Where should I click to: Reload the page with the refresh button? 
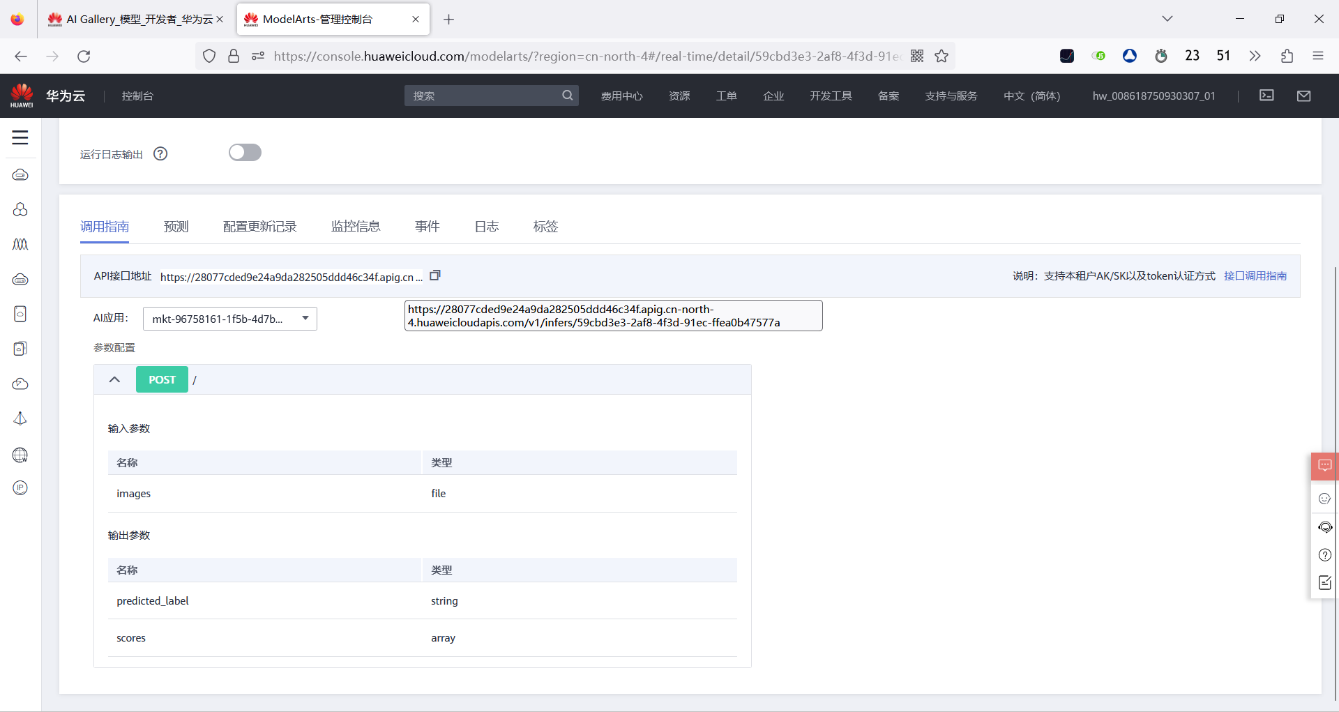point(84,56)
